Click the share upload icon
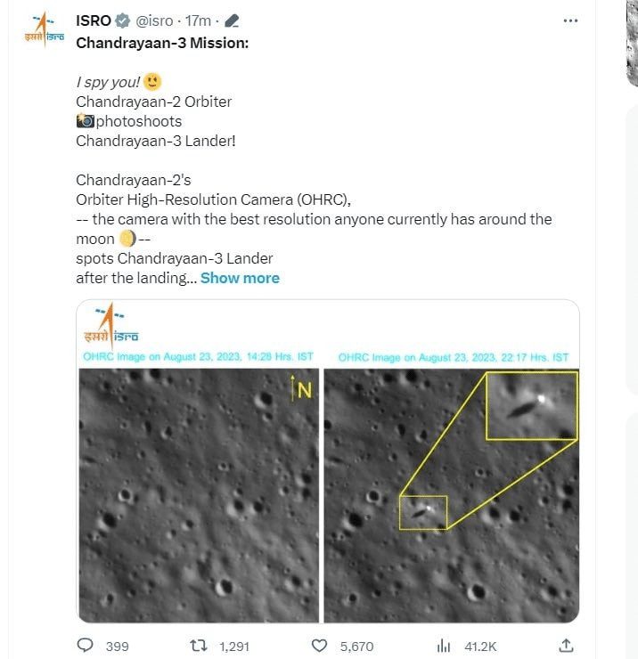638x659 pixels. point(565,645)
